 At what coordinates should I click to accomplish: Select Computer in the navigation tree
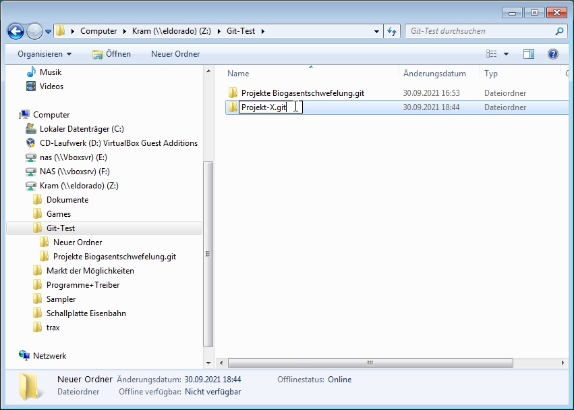click(51, 115)
